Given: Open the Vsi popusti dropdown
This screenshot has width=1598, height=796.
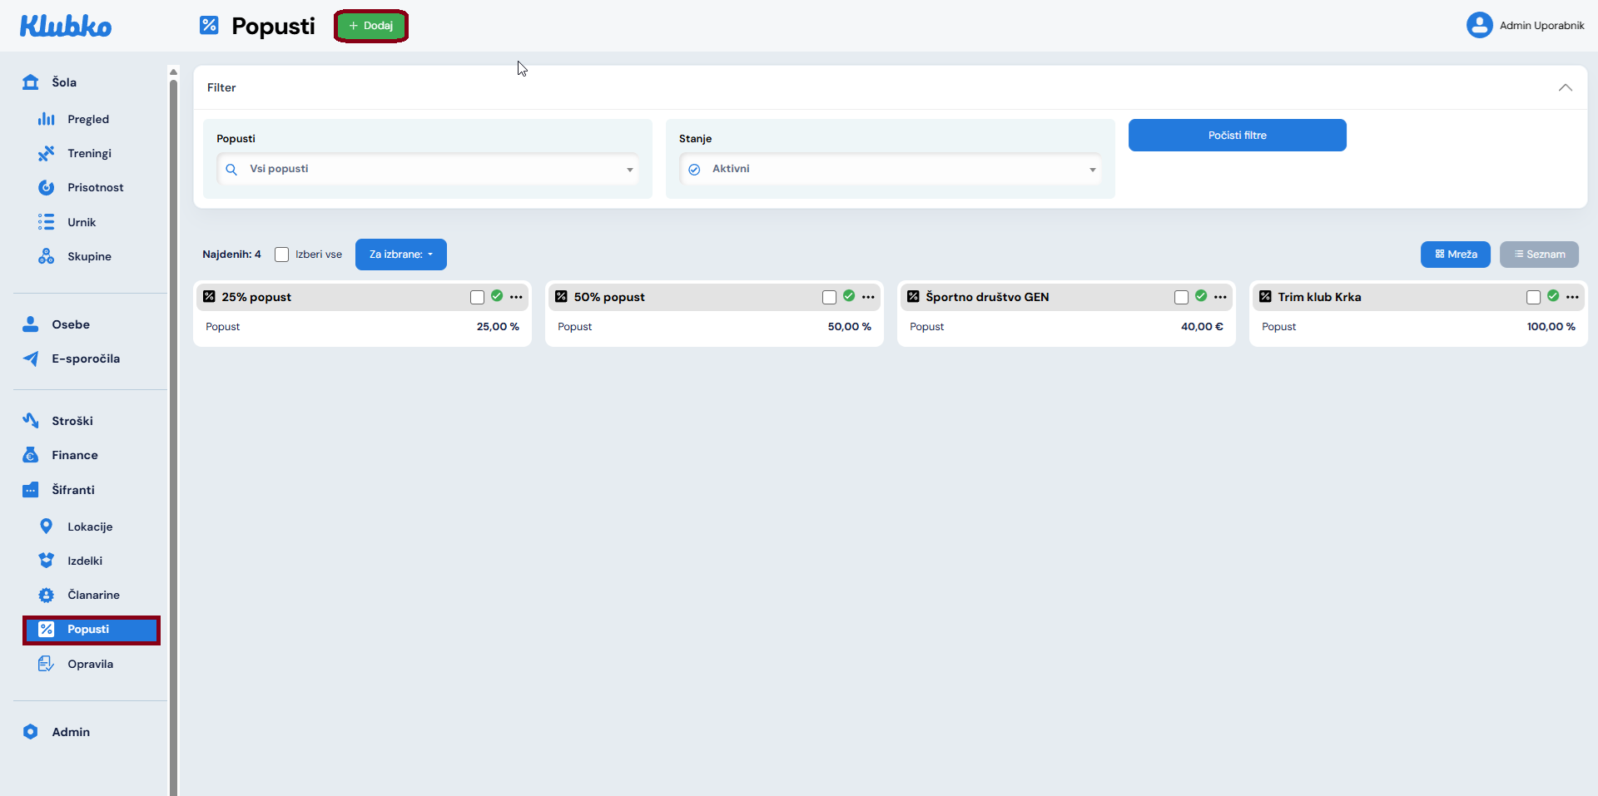Looking at the screenshot, I should 428,169.
